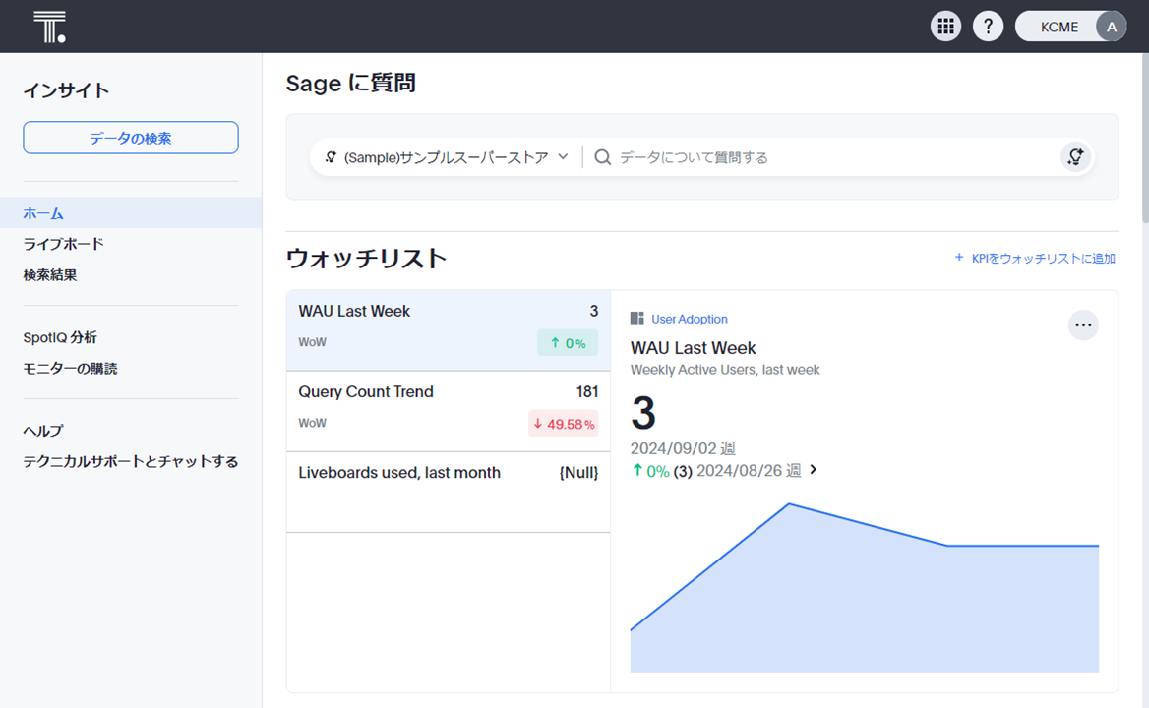Open the apps grid menu

(945, 27)
